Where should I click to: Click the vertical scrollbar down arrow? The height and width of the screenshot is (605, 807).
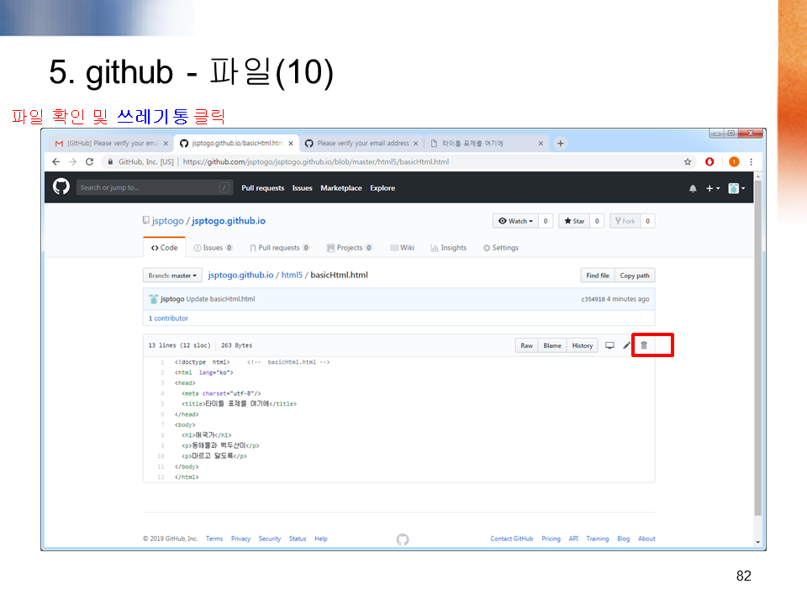757,542
